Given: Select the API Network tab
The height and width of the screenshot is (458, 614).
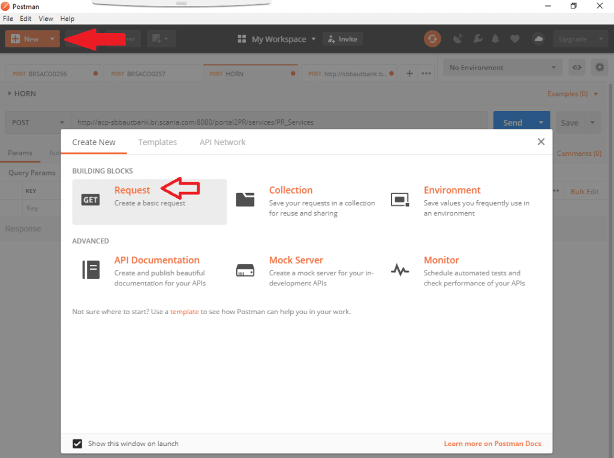Looking at the screenshot, I should (x=222, y=142).
